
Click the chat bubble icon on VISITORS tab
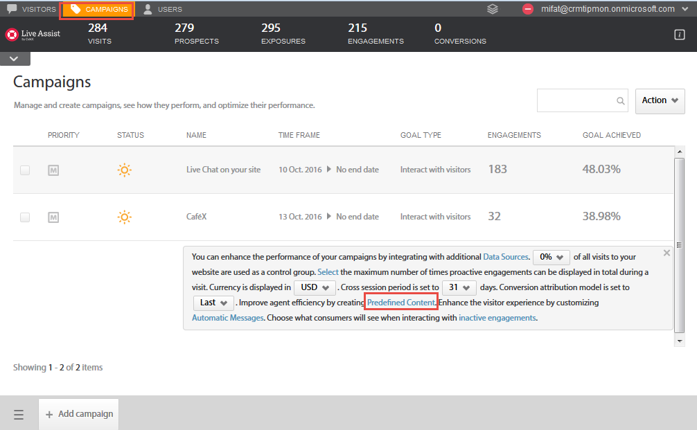tap(12, 9)
